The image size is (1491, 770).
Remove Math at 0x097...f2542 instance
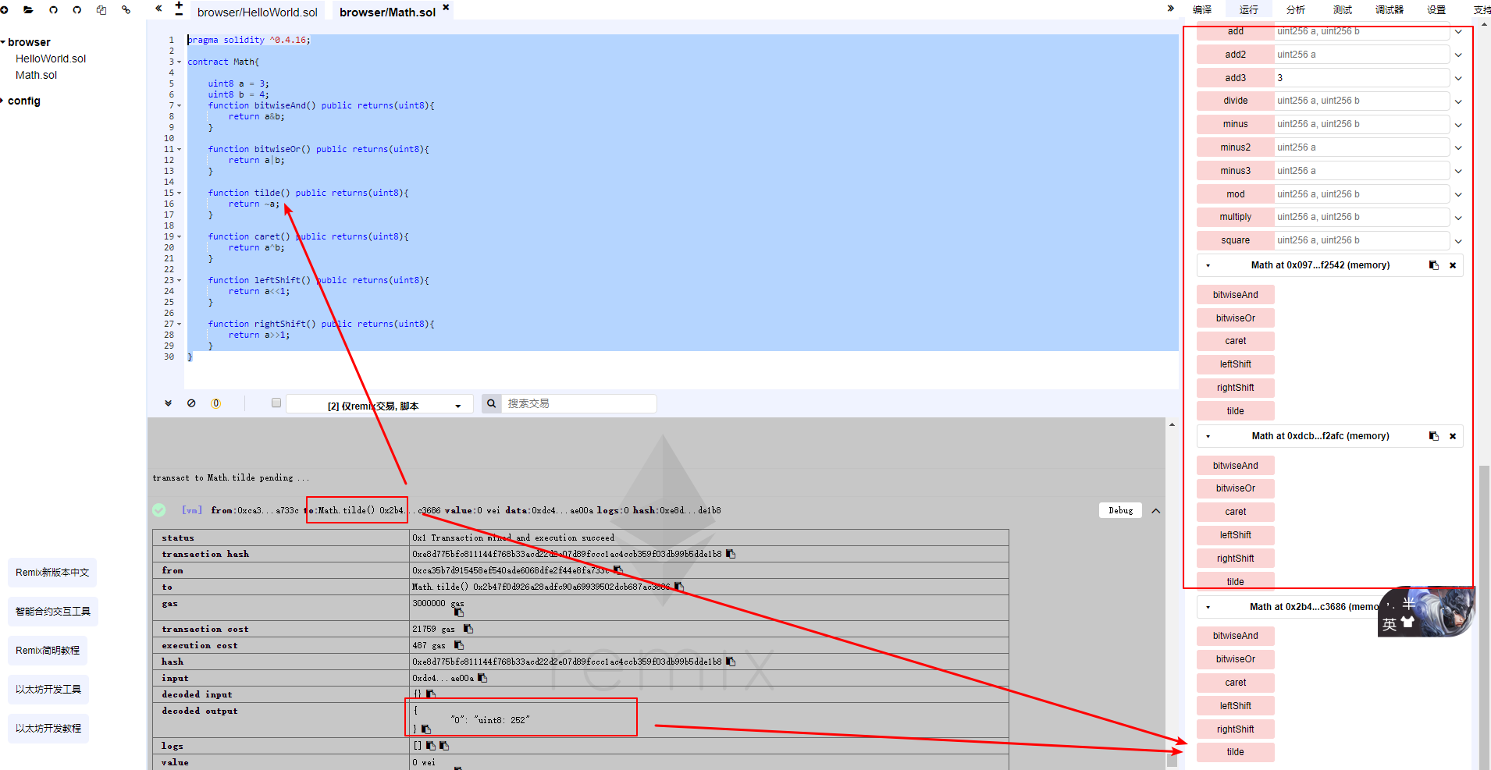[x=1453, y=265]
